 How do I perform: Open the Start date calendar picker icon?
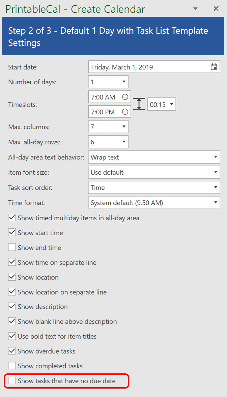click(214, 67)
